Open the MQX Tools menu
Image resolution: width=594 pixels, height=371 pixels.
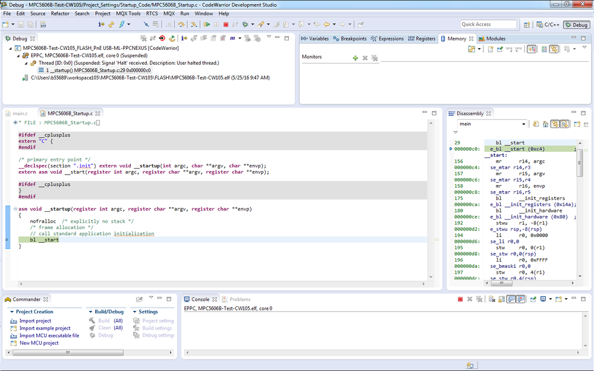(x=128, y=13)
